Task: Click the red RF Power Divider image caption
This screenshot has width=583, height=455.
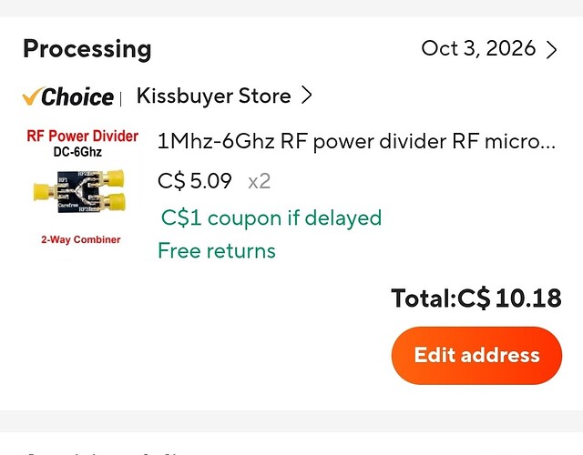Action: 83,136
